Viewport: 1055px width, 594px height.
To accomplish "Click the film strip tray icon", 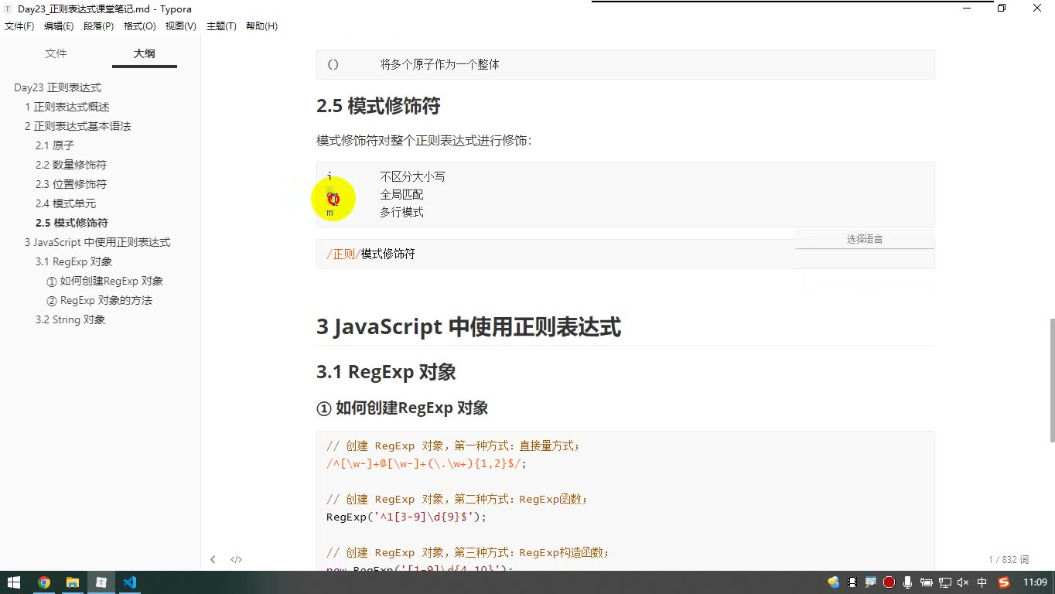I will pos(852,582).
